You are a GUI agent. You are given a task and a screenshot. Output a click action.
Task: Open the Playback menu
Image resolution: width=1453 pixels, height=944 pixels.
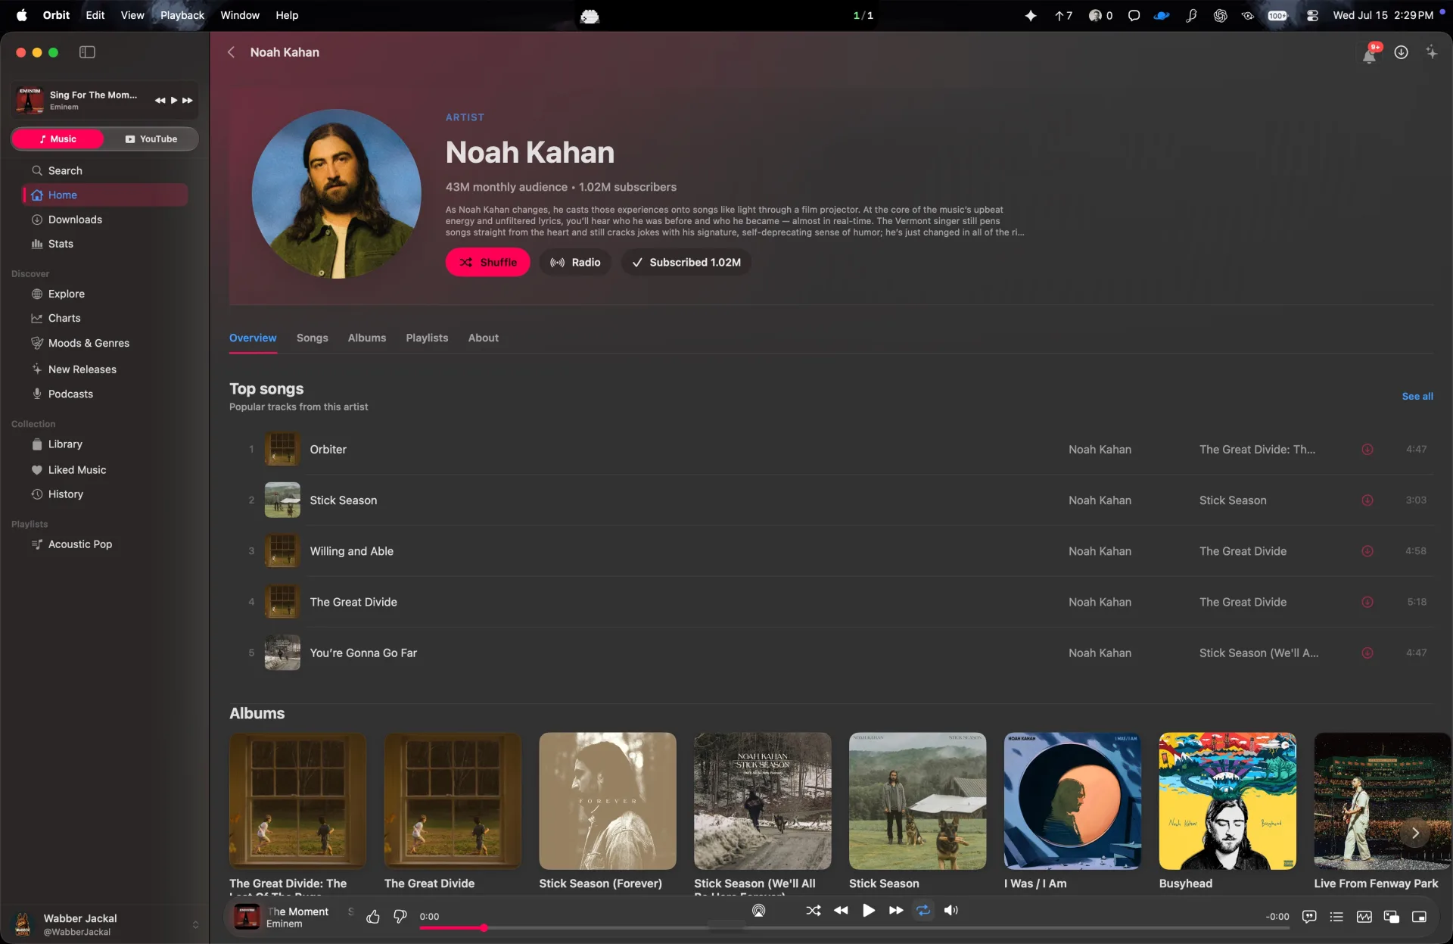pyautogui.click(x=182, y=15)
